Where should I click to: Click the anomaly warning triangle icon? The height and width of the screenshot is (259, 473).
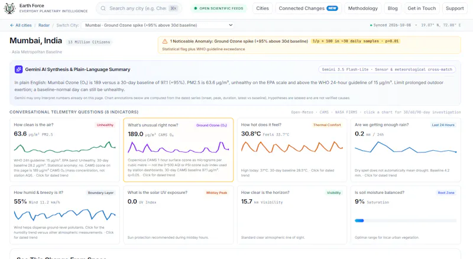(x=165, y=41)
